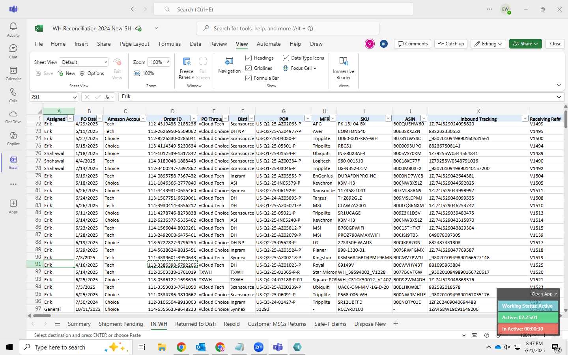This screenshot has width=568, height=355.
Task: Open sheet view Options
Action: [92, 73]
